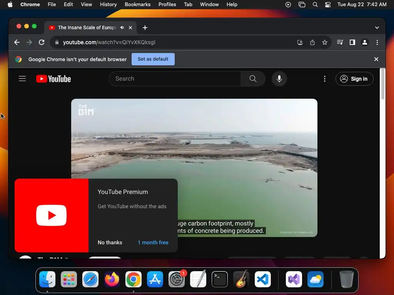This screenshot has height=295, width=394.
Task: Open System Settings from the Dock
Action: [177, 279]
